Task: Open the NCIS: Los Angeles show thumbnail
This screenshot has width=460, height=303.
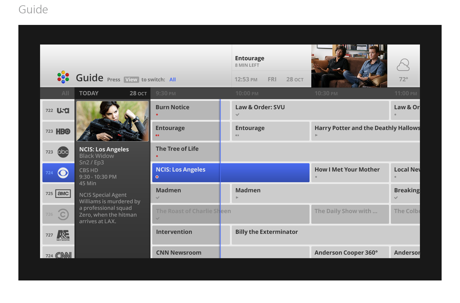Action: click(112, 121)
